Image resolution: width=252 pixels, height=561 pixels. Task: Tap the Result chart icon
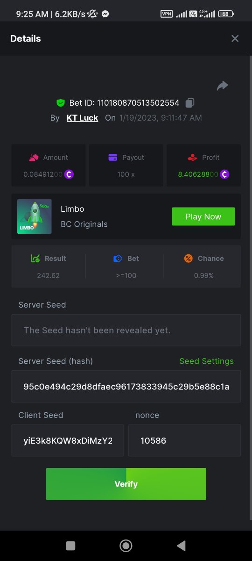point(35,259)
